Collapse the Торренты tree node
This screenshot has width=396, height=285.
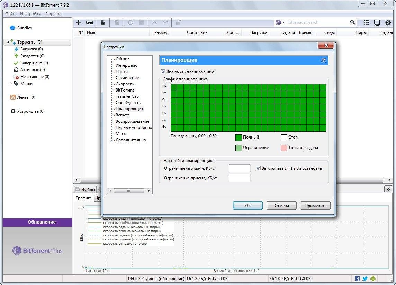[x=8, y=42]
